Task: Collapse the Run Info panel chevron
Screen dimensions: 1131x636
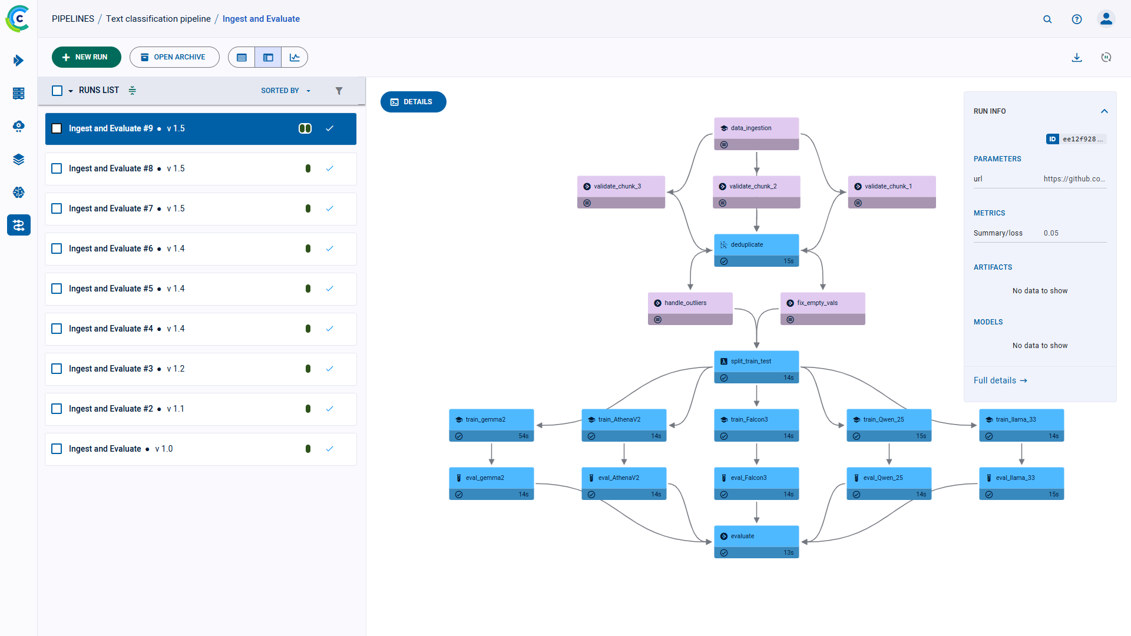Action: click(x=1104, y=111)
